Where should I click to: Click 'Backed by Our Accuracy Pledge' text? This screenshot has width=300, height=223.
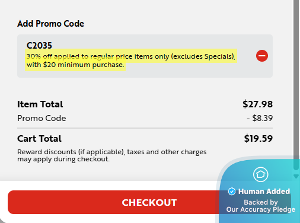tap(261, 206)
